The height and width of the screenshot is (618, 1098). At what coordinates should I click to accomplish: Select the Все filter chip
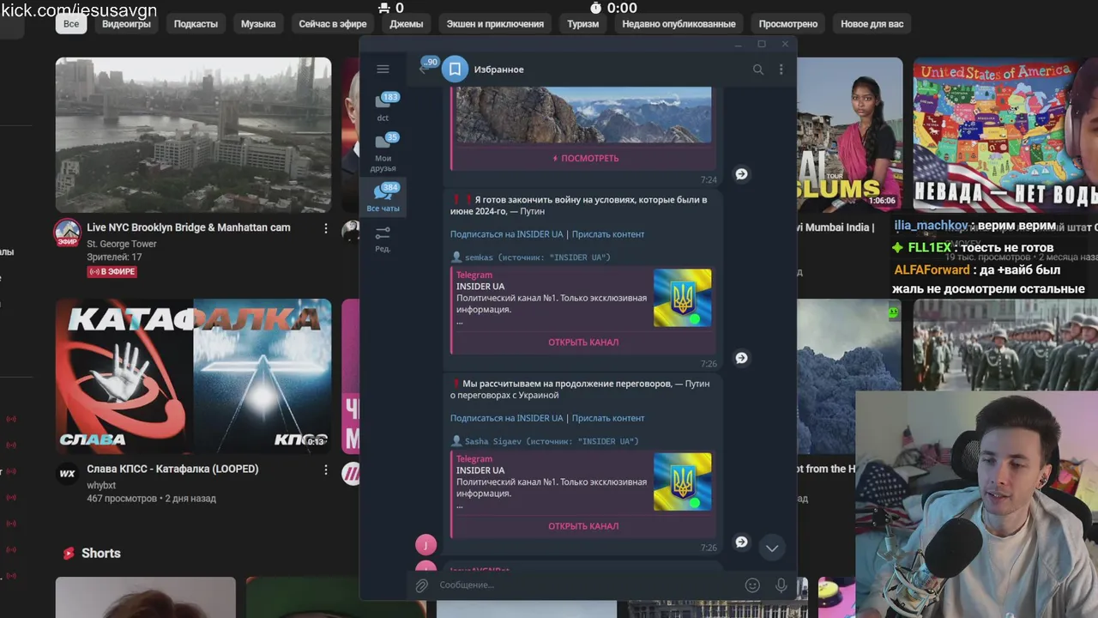(x=71, y=24)
